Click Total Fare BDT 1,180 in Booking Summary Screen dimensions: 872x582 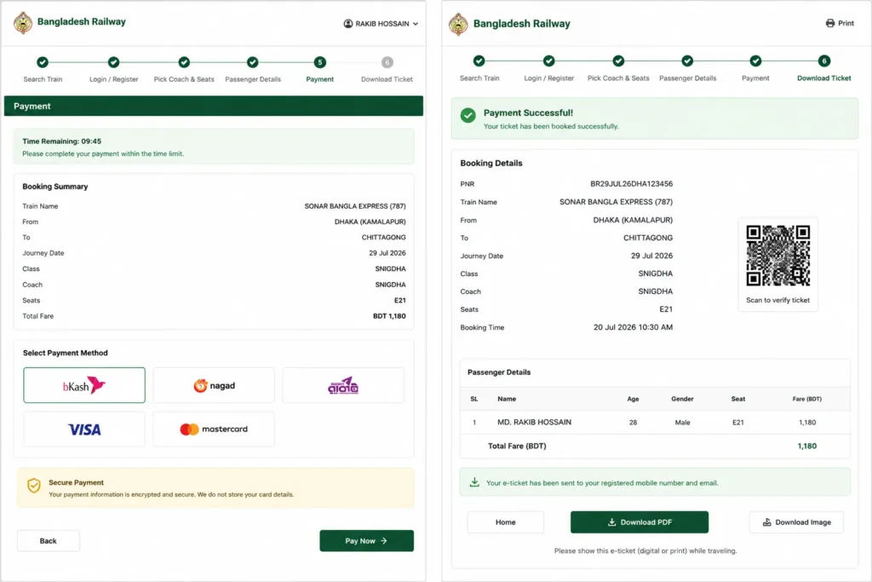tap(389, 316)
